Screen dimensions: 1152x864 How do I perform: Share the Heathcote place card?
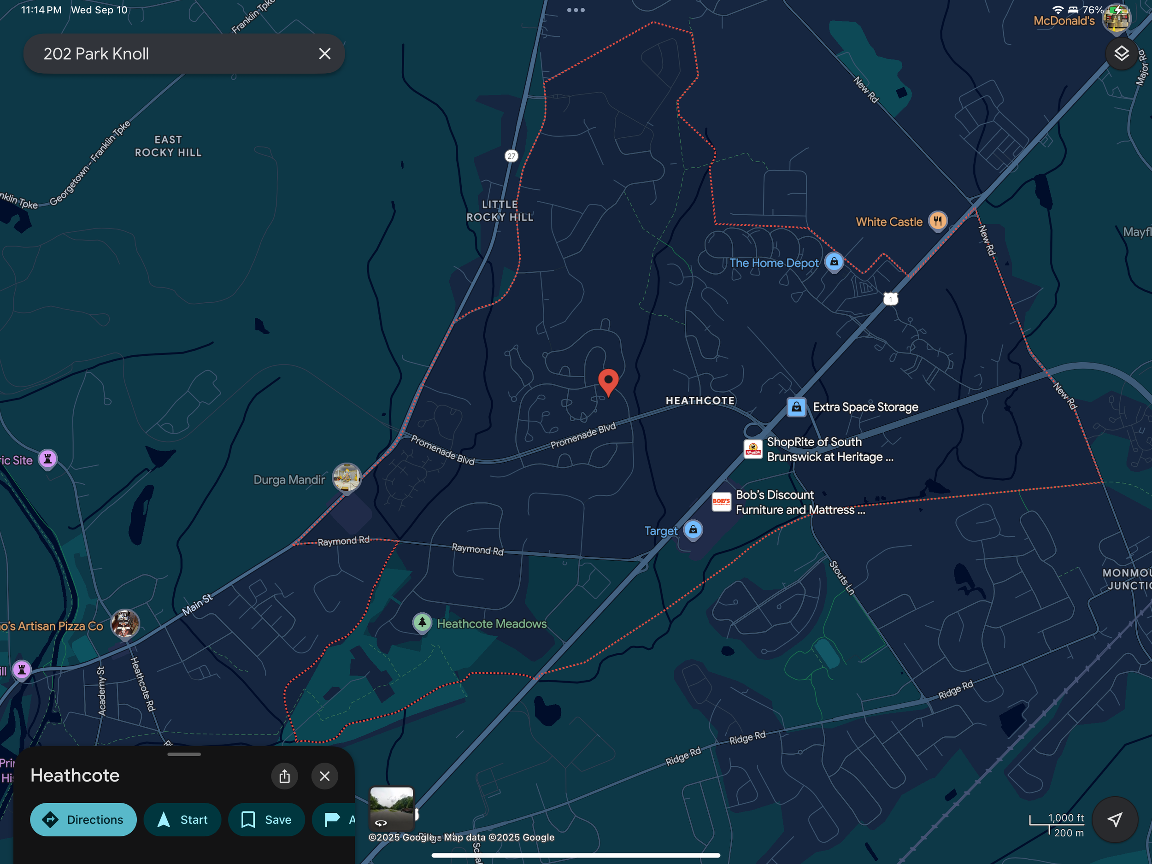click(284, 776)
